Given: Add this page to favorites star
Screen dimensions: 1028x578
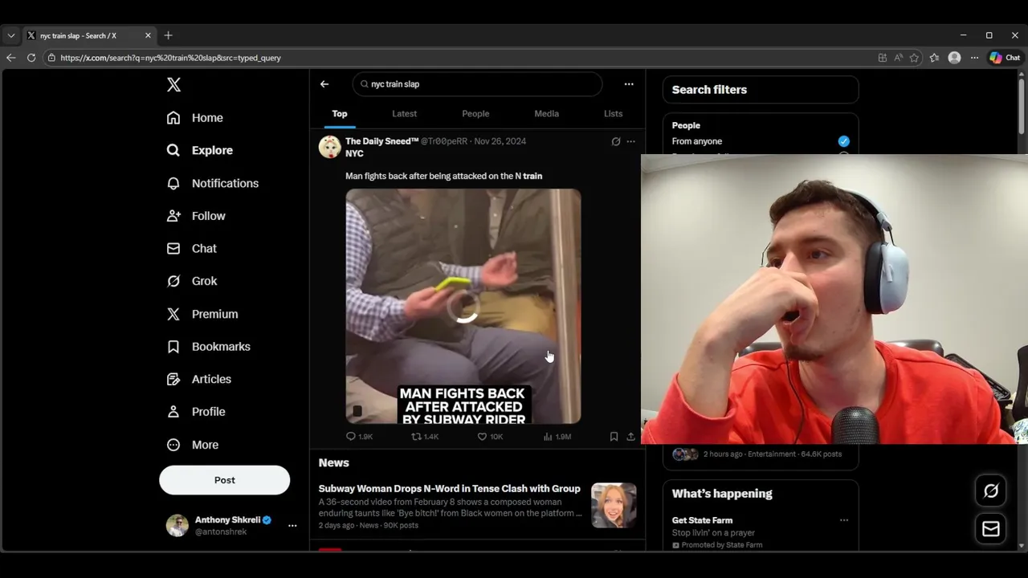Looking at the screenshot, I should pos(914,58).
